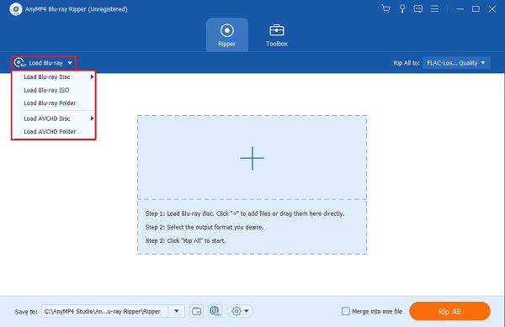Click the Ripper disc icon
Viewport: 505px width, 327px height.
pos(227,30)
